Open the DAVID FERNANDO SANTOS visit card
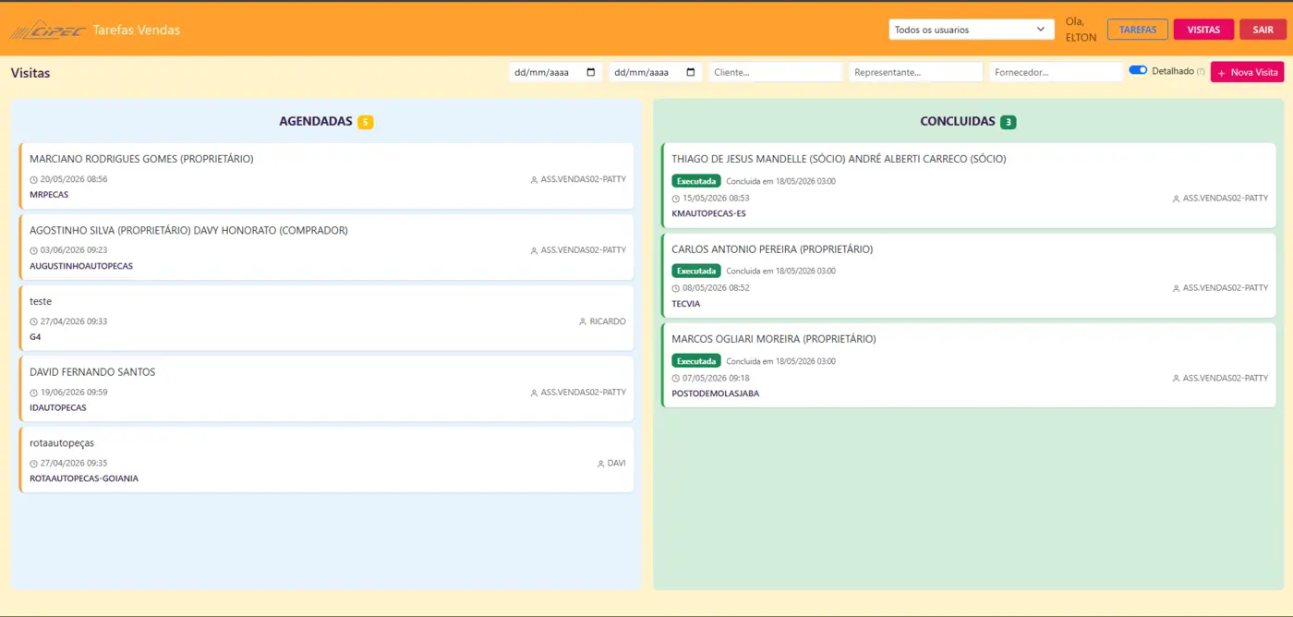 pyautogui.click(x=326, y=389)
